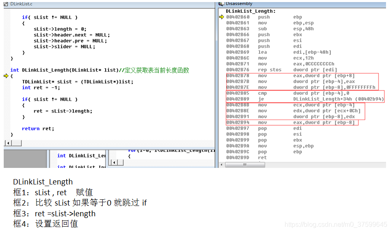Click disassembly line 00402B76 'rep stos'
The image size is (391, 232).
282,70
